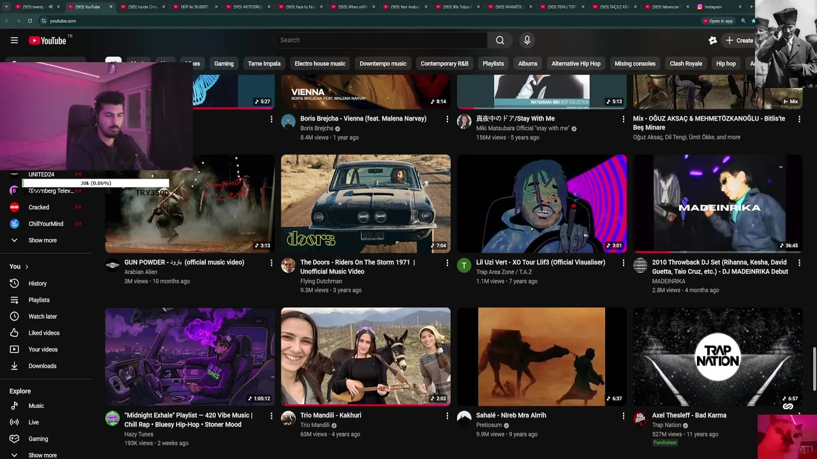This screenshot has width=817, height=459.
Task: Open Riders On The Storm options menu
Action: [x=447, y=263]
